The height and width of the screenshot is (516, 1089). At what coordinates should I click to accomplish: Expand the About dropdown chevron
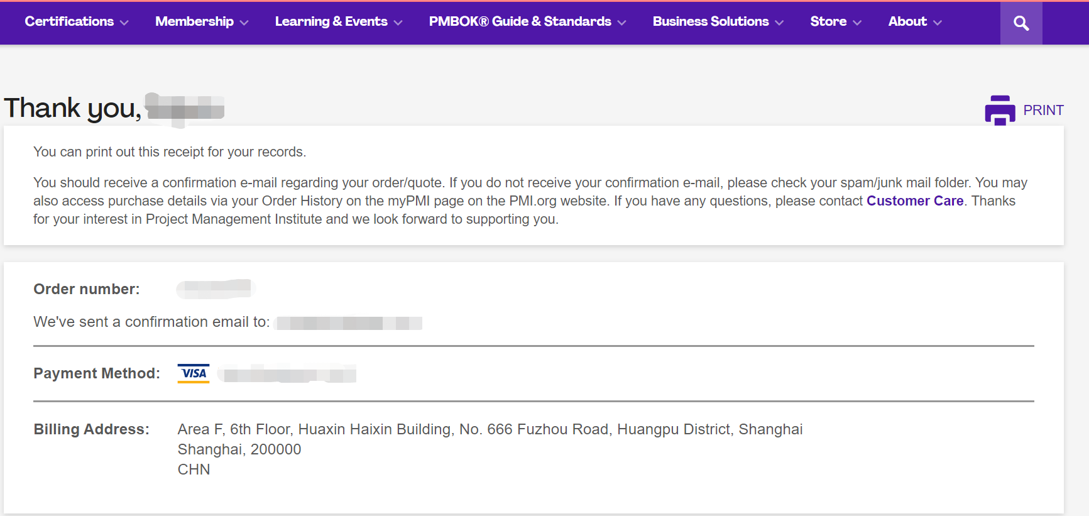click(x=938, y=23)
